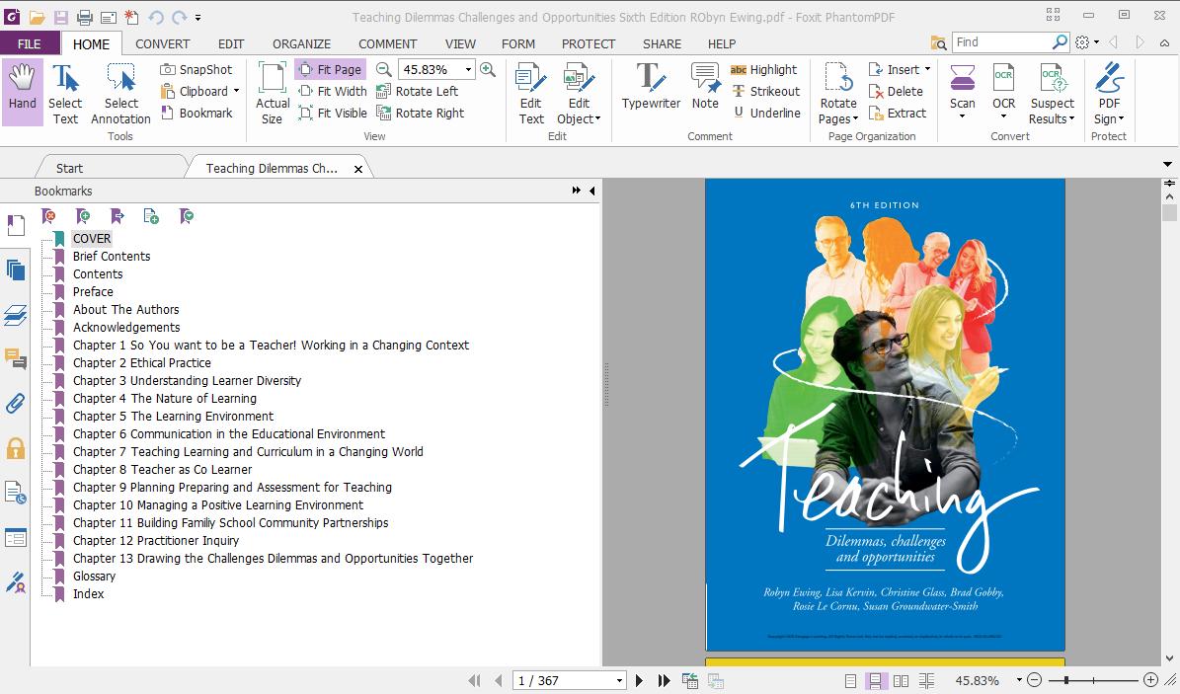1180x694 pixels.
Task: Switch to the COMMENT ribbon tab
Action: (x=387, y=43)
